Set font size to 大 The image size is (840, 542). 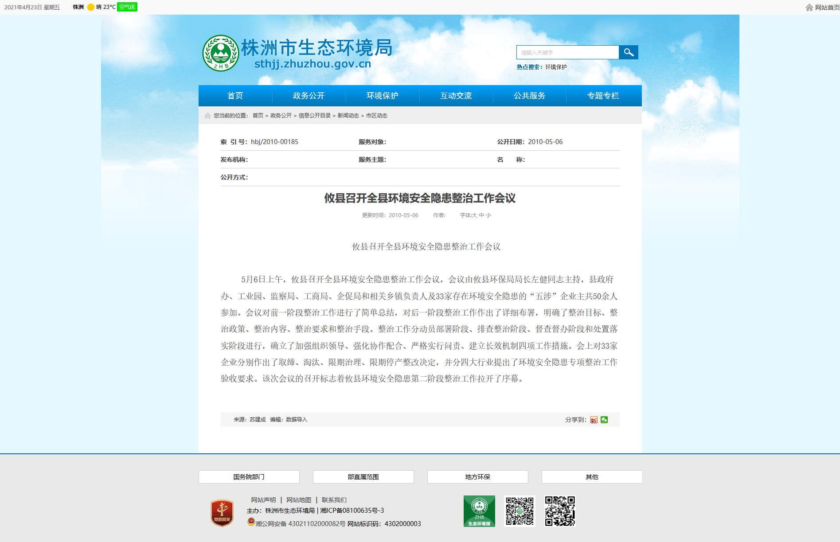pos(475,215)
